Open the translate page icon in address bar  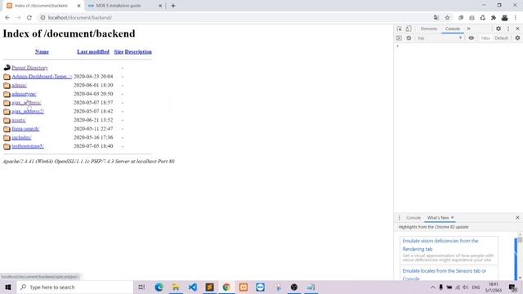pyautogui.click(x=436, y=18)
